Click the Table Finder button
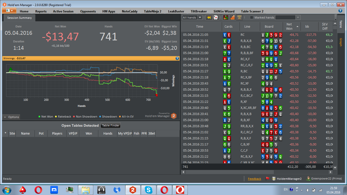This screenshot has width=347, height=195. point(111,125)
